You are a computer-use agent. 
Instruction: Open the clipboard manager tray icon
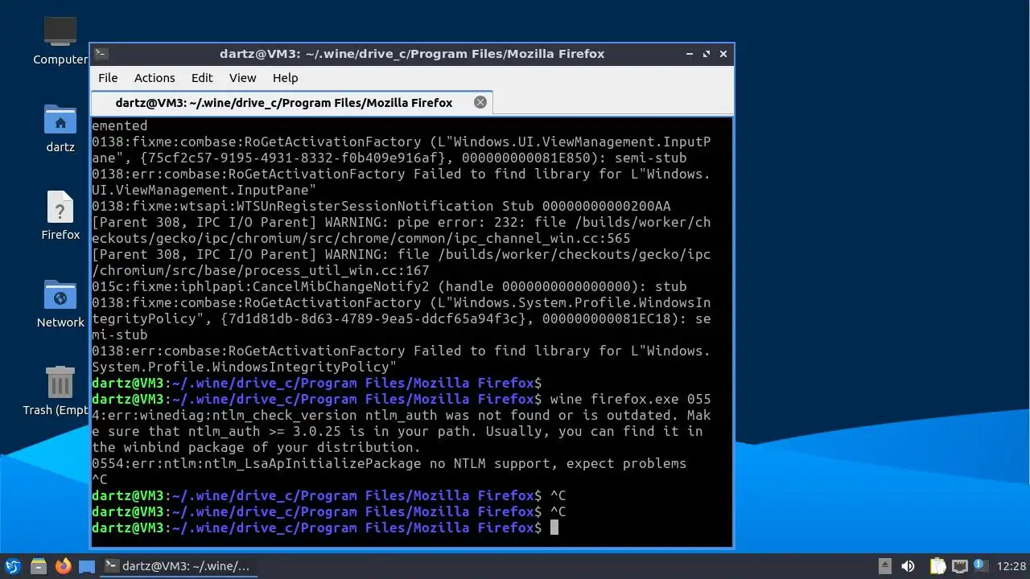tap(937, 566)
